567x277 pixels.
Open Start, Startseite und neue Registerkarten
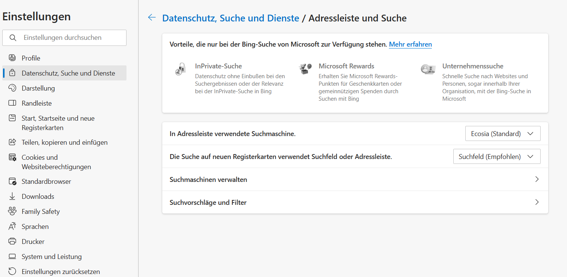click(64, 123)
